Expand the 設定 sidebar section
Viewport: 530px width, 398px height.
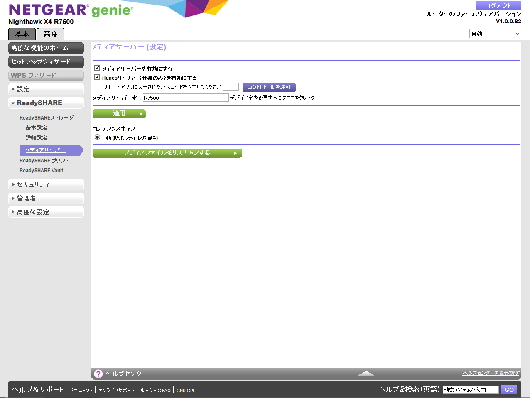click(x=46, y=89)
